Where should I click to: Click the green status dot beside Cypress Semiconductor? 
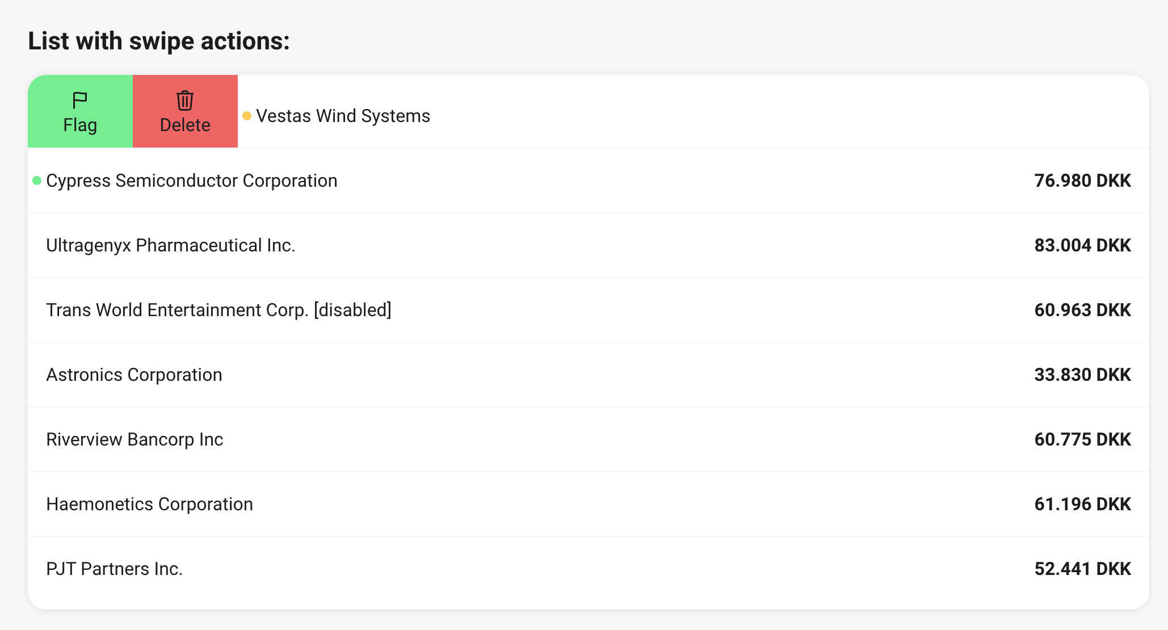tap(36, 180)
